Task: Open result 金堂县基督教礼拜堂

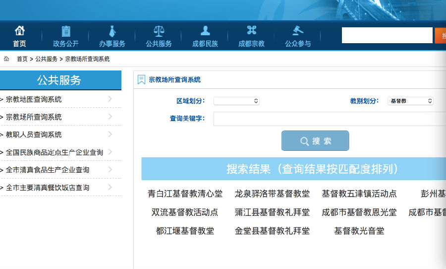Action: click(x=272, y=231)
